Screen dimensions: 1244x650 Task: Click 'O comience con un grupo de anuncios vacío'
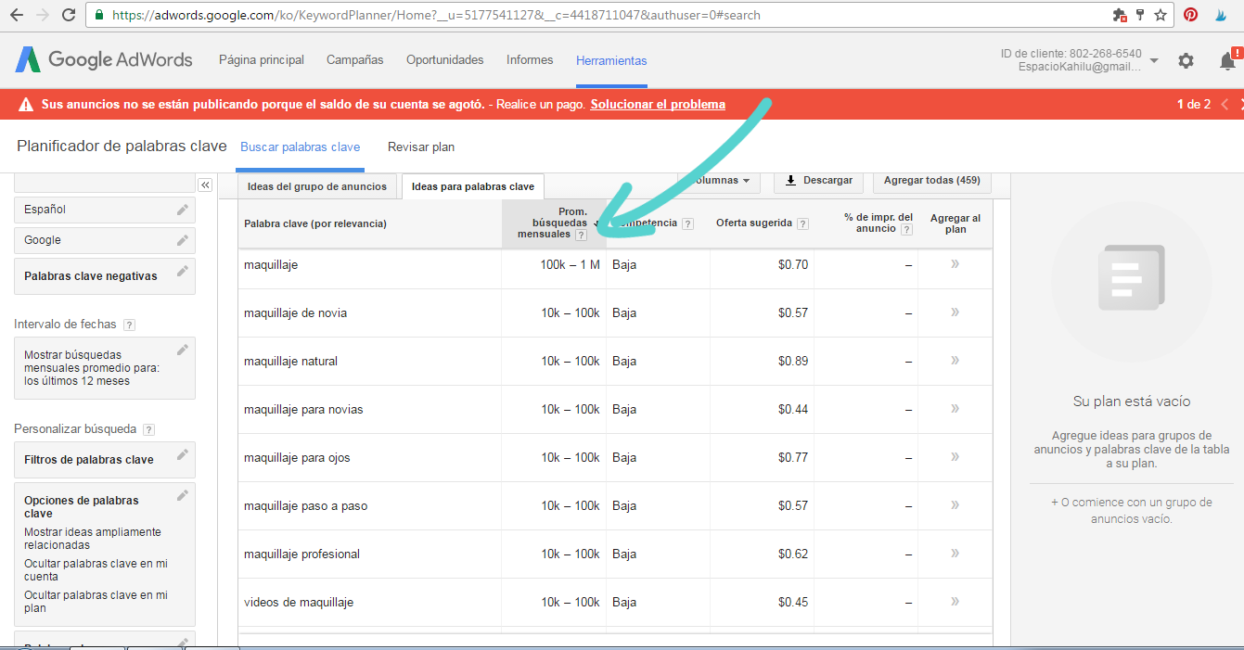(1131, 511)
